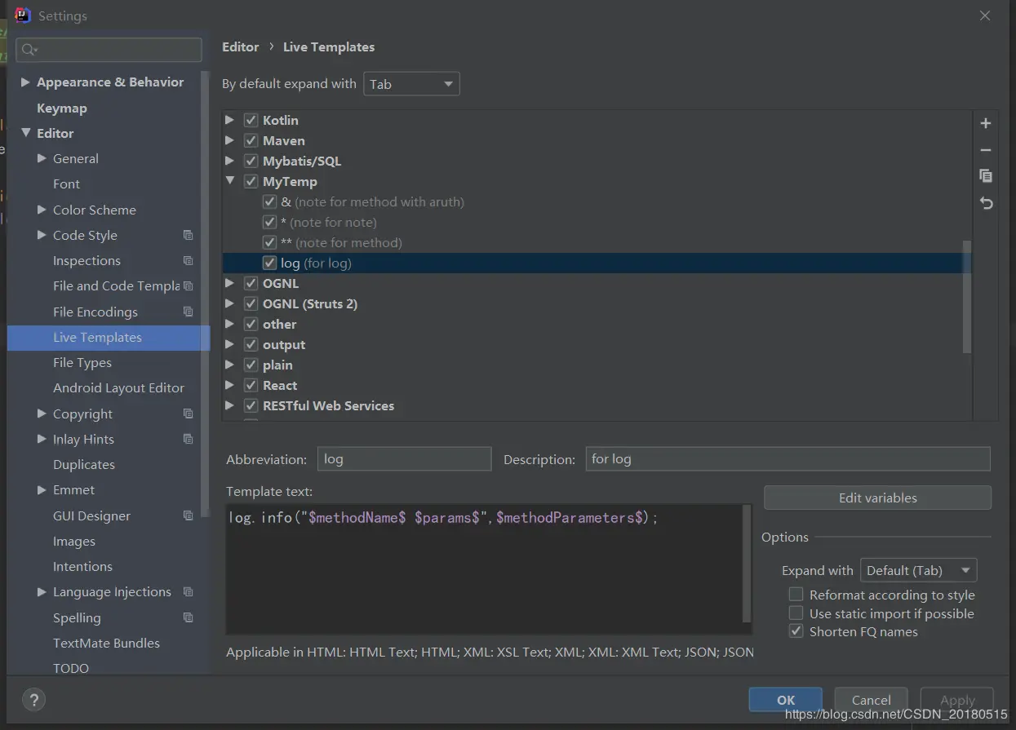This screenshot has height=730, width=1016.
Task: Click project-level icon next to Language Injections
Action: [189, 592]
